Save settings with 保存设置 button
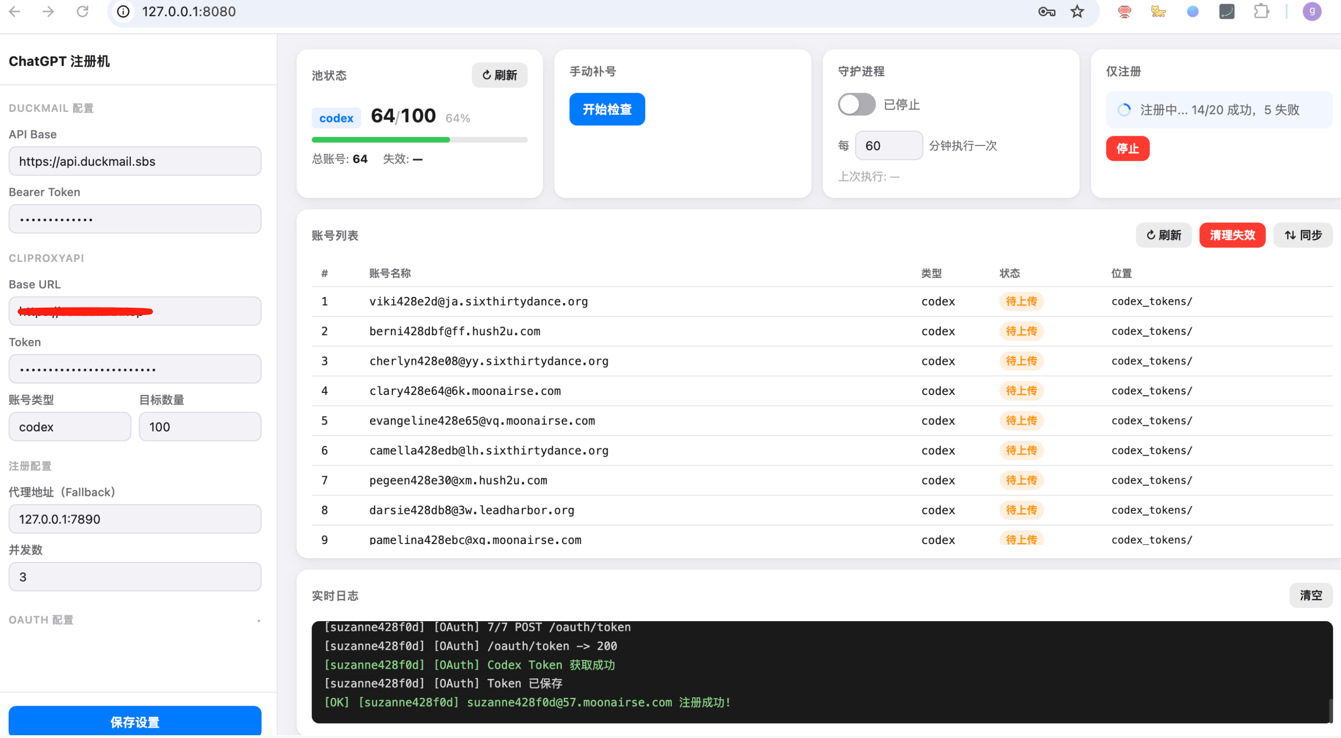 135,721
